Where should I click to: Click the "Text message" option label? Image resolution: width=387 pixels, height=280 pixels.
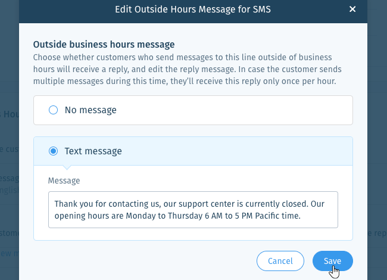pyautogui.click(x=93, y=151)
